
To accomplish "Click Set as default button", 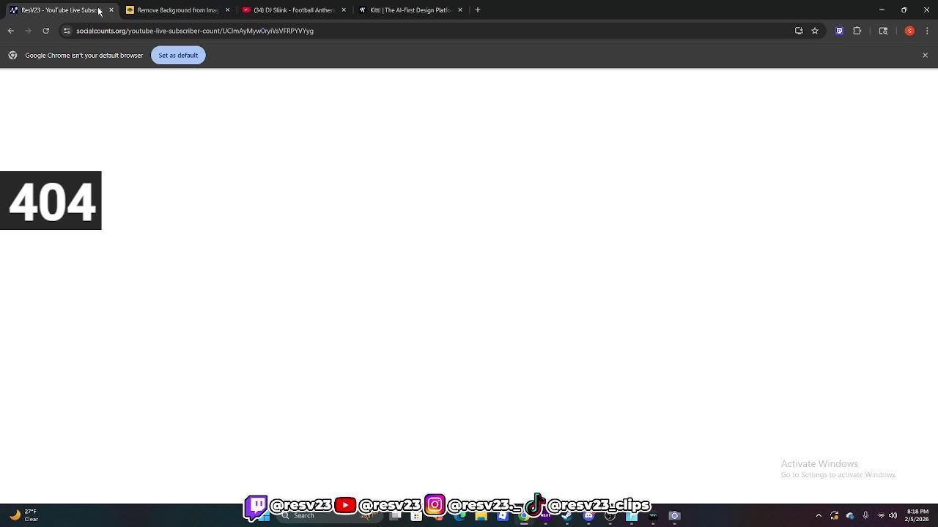I will [178, 56].
